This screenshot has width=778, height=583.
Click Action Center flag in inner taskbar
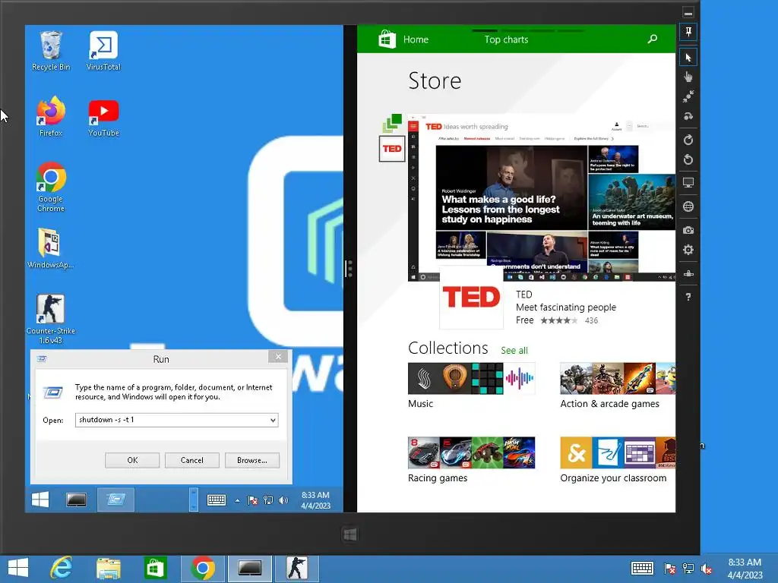pyautogui.click(x=252, y=500)
